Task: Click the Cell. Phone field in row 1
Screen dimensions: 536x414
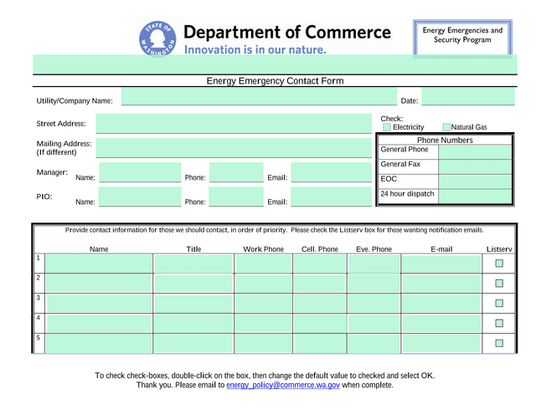Action: pos(320,263)
